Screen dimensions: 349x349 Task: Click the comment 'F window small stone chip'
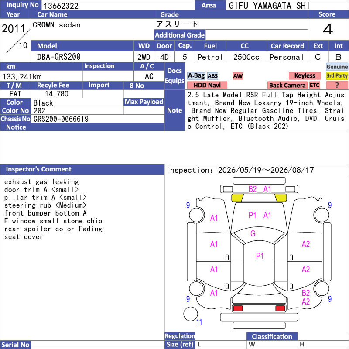(x=53, y=221)
